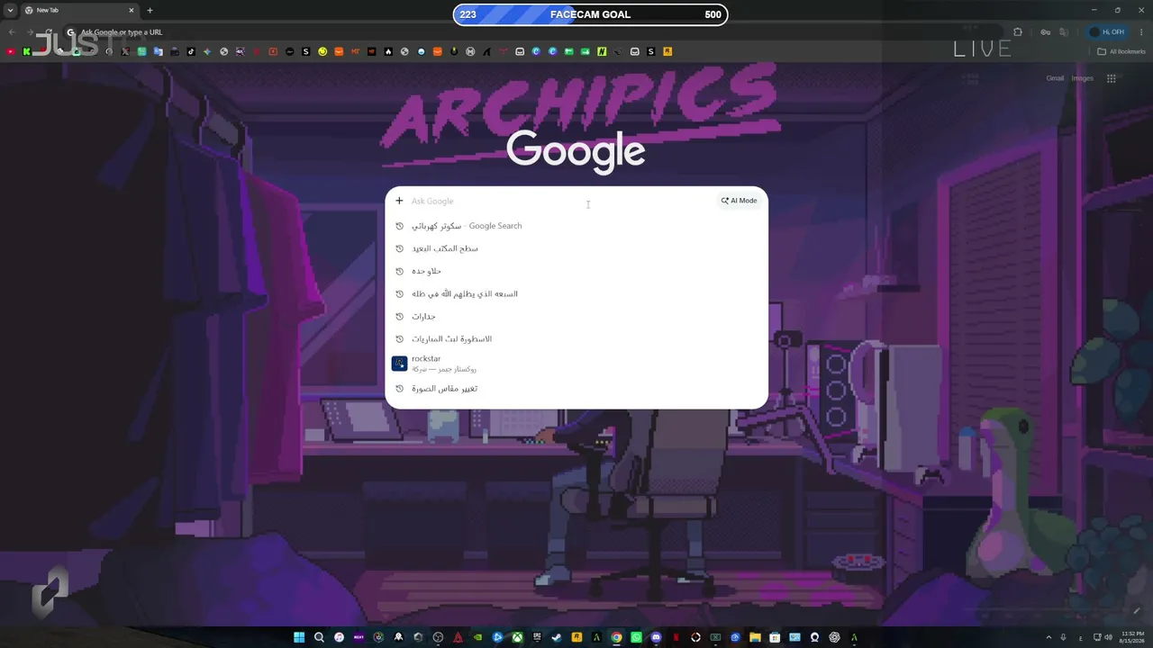Open the TikTok bookmark

pyautogui.click(x=191, y=51)
